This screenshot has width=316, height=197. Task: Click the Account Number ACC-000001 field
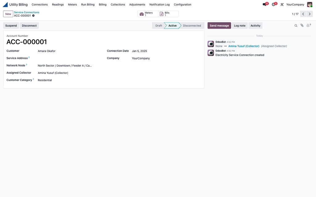(x=27, y=42)
